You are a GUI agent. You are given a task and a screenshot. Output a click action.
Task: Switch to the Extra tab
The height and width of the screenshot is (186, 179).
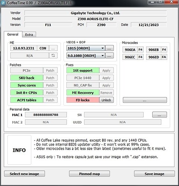[x=29, y=35]
